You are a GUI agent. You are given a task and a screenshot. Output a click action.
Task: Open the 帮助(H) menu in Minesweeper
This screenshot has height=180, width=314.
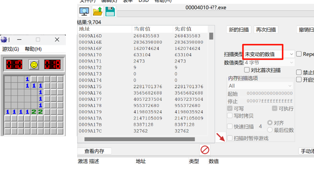(33, 49)
